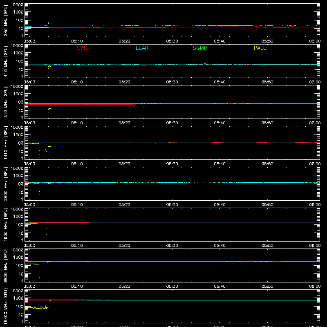Select the 05:50 time label under the 410 MHz plot

[x=267, y=82]
